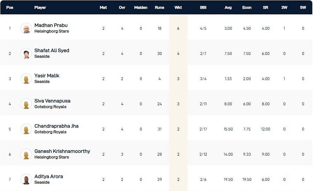Click Ganesh Krishnamoorthy's avatar icon
Image resolution: width=313 pixels, height=191 pixels.
tap(26, 154)
